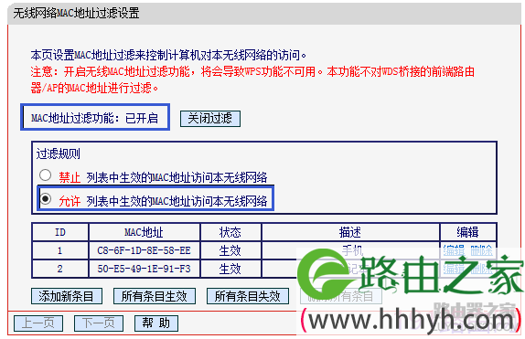Select the 允许 filter rule radio button
Viewport: 525px width, 339px height.
tap(45, 199)
